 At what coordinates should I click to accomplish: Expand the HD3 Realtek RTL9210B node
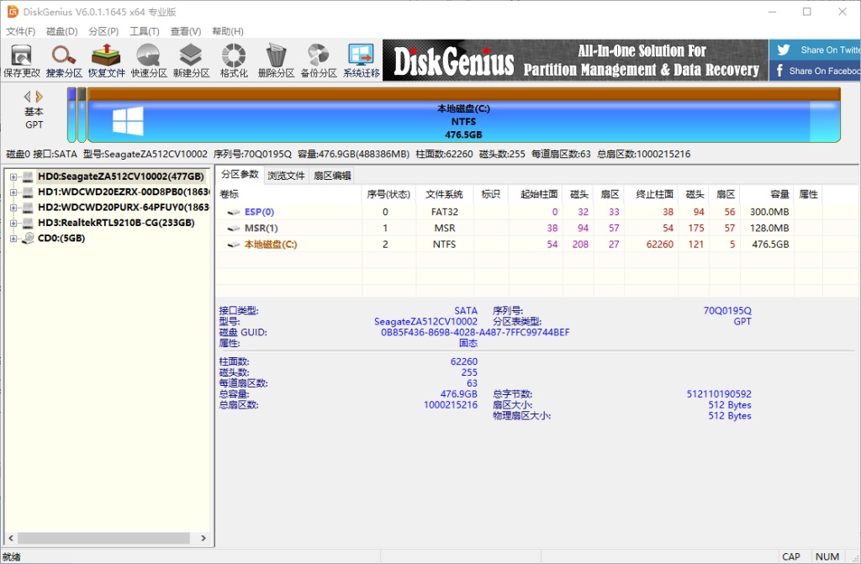point(13,223)
